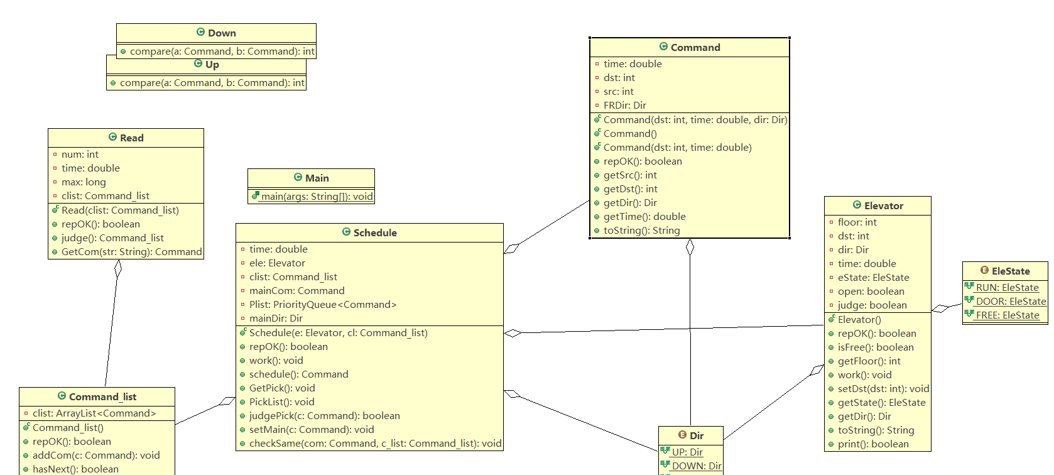Select the Schedule class title
The width and height of the screenshot is (1054, 475).
point(375,232)
